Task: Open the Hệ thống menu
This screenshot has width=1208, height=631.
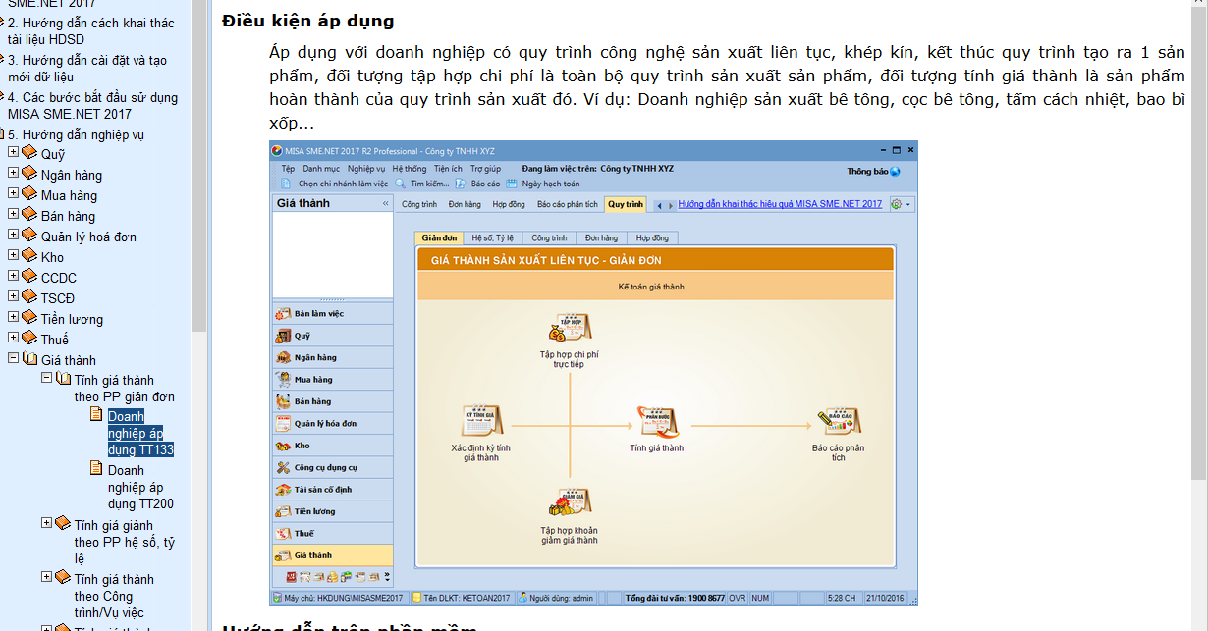Action: [410, 169]
